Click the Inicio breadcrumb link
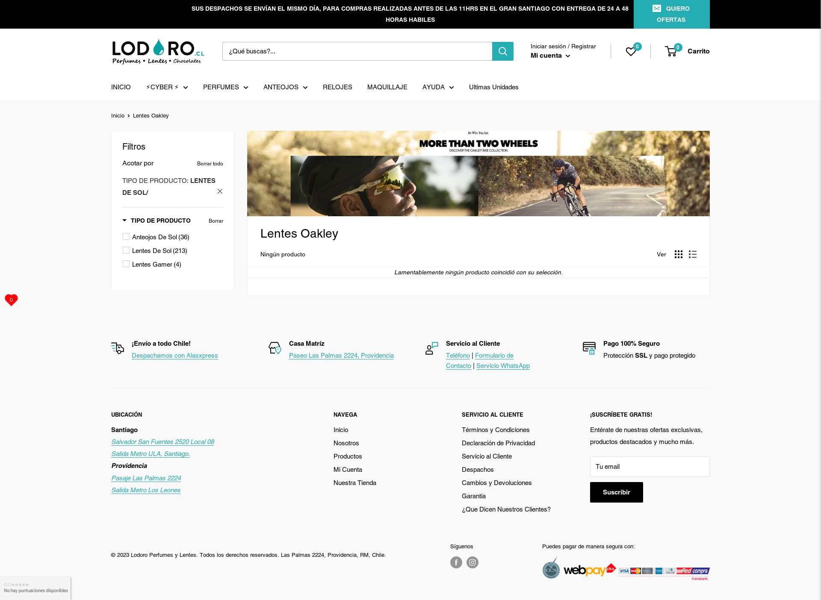Screen dimensions: 821x600 pyautogui.click(x=118, y=116)
